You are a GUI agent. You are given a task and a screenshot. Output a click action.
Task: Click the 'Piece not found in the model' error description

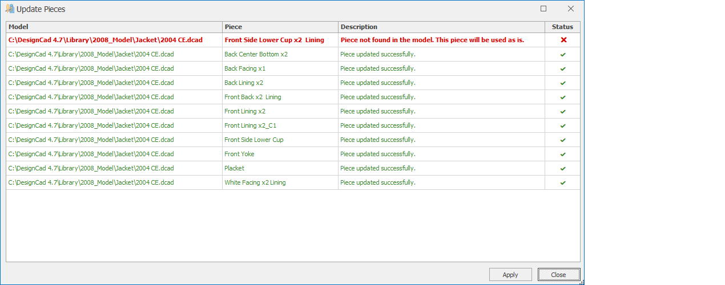432,40
